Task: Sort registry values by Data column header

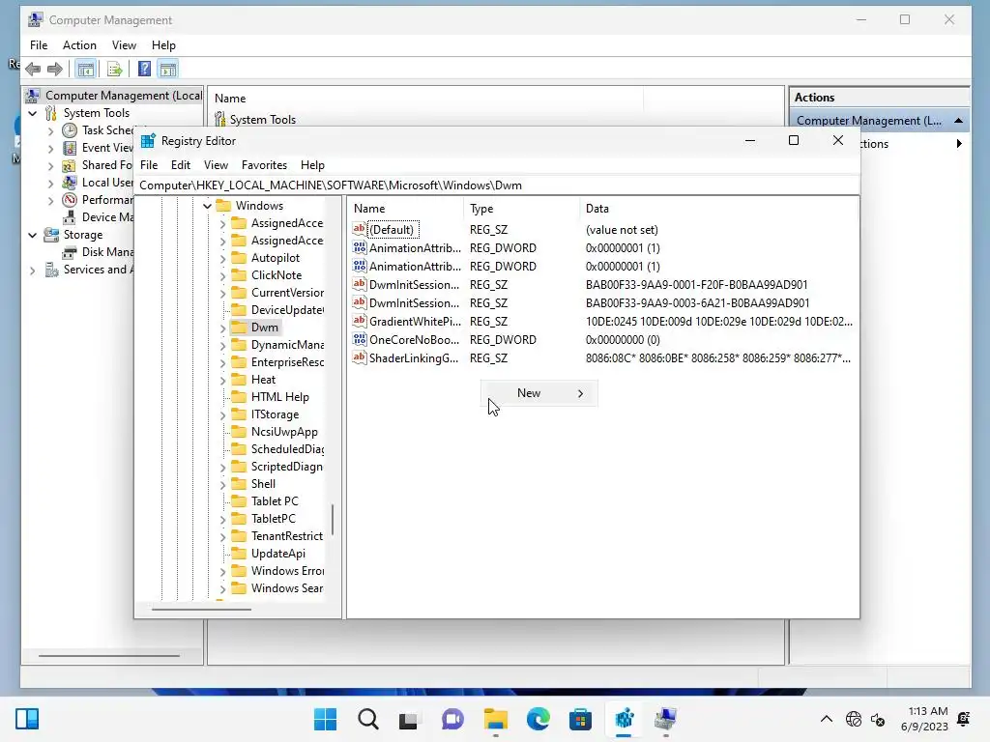Action: point(718,209)
